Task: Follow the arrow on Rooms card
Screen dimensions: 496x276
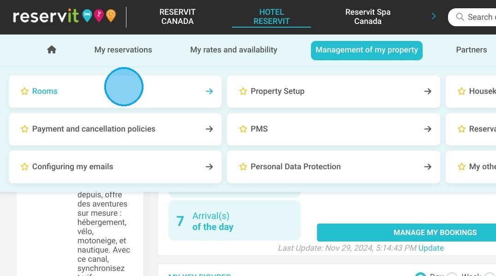Action: tap(209, 91)
